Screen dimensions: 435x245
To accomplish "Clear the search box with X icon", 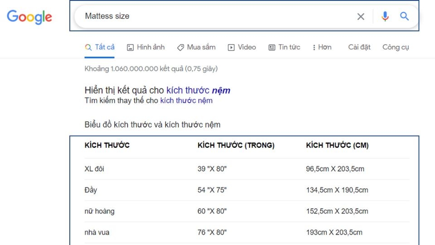I will pos(361,17).
